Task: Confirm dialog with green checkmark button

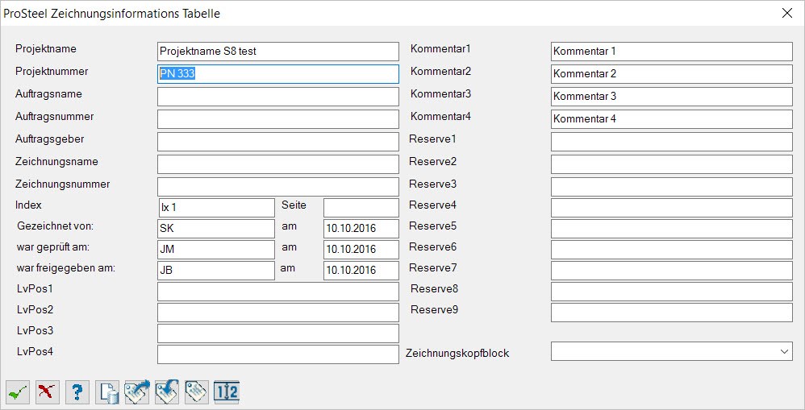Action: (x=18, y=392)
